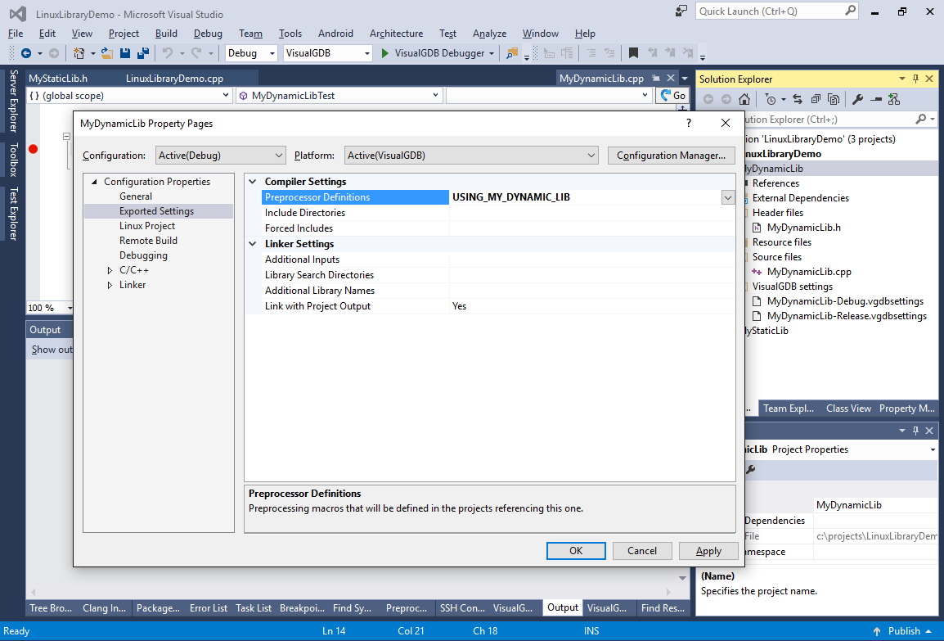Click the Find in Files toolbar icon
The image size is (944, 641).
point(512,53)
